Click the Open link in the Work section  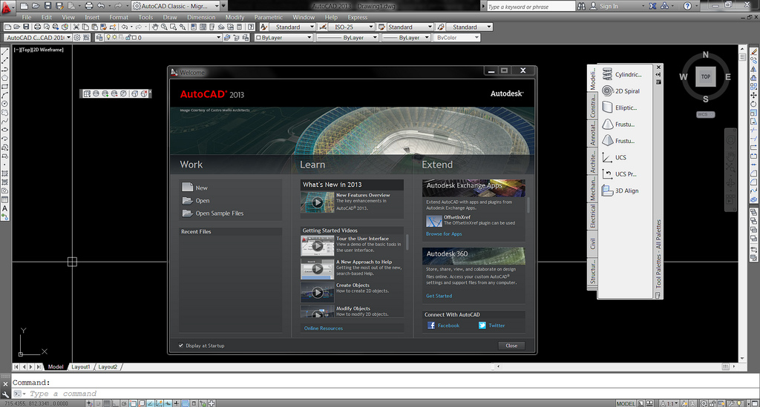click(x=203, y=200)
